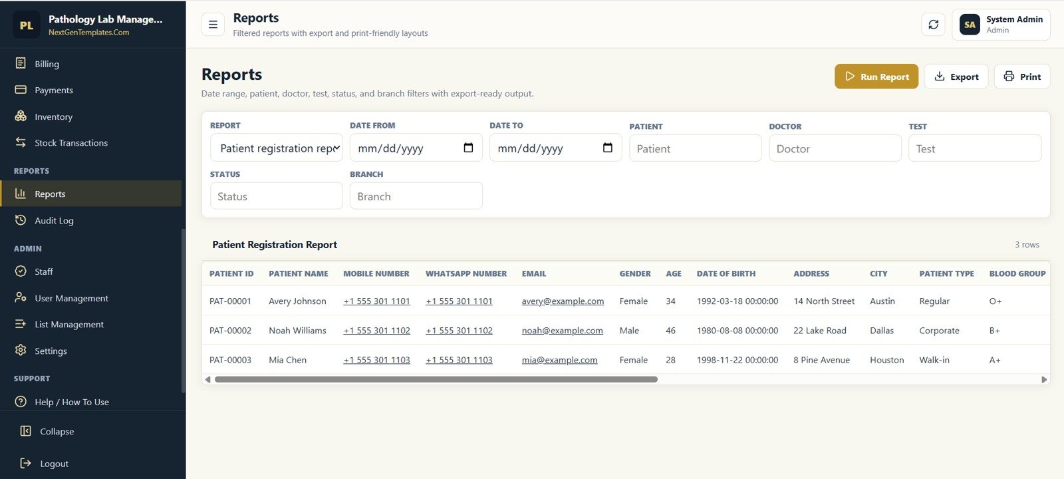Click the Stock Transactions arrows icon
1064x479 pixels.
pyautogui.click(x=21, y=142)
